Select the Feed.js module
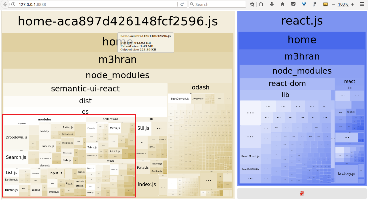Image resolution: width=368 pixels, height=200 pixels. (91, 168)
